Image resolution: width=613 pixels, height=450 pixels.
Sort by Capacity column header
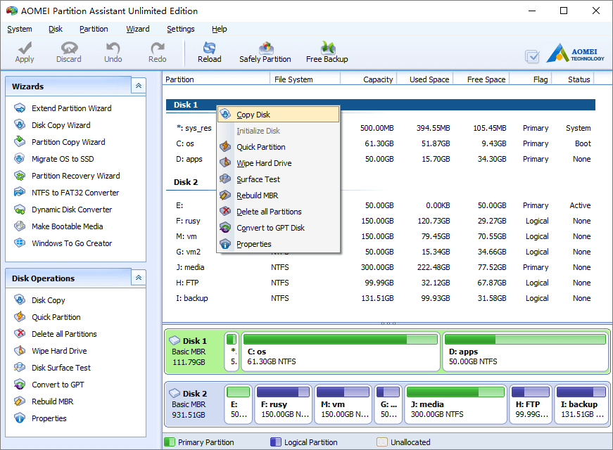(369, 79)
